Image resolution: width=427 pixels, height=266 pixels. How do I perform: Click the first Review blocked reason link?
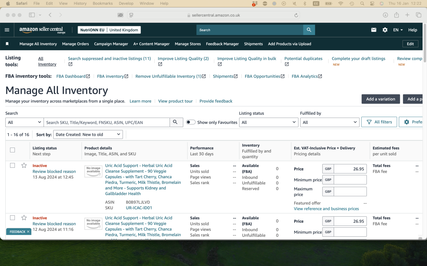point(54,172)
